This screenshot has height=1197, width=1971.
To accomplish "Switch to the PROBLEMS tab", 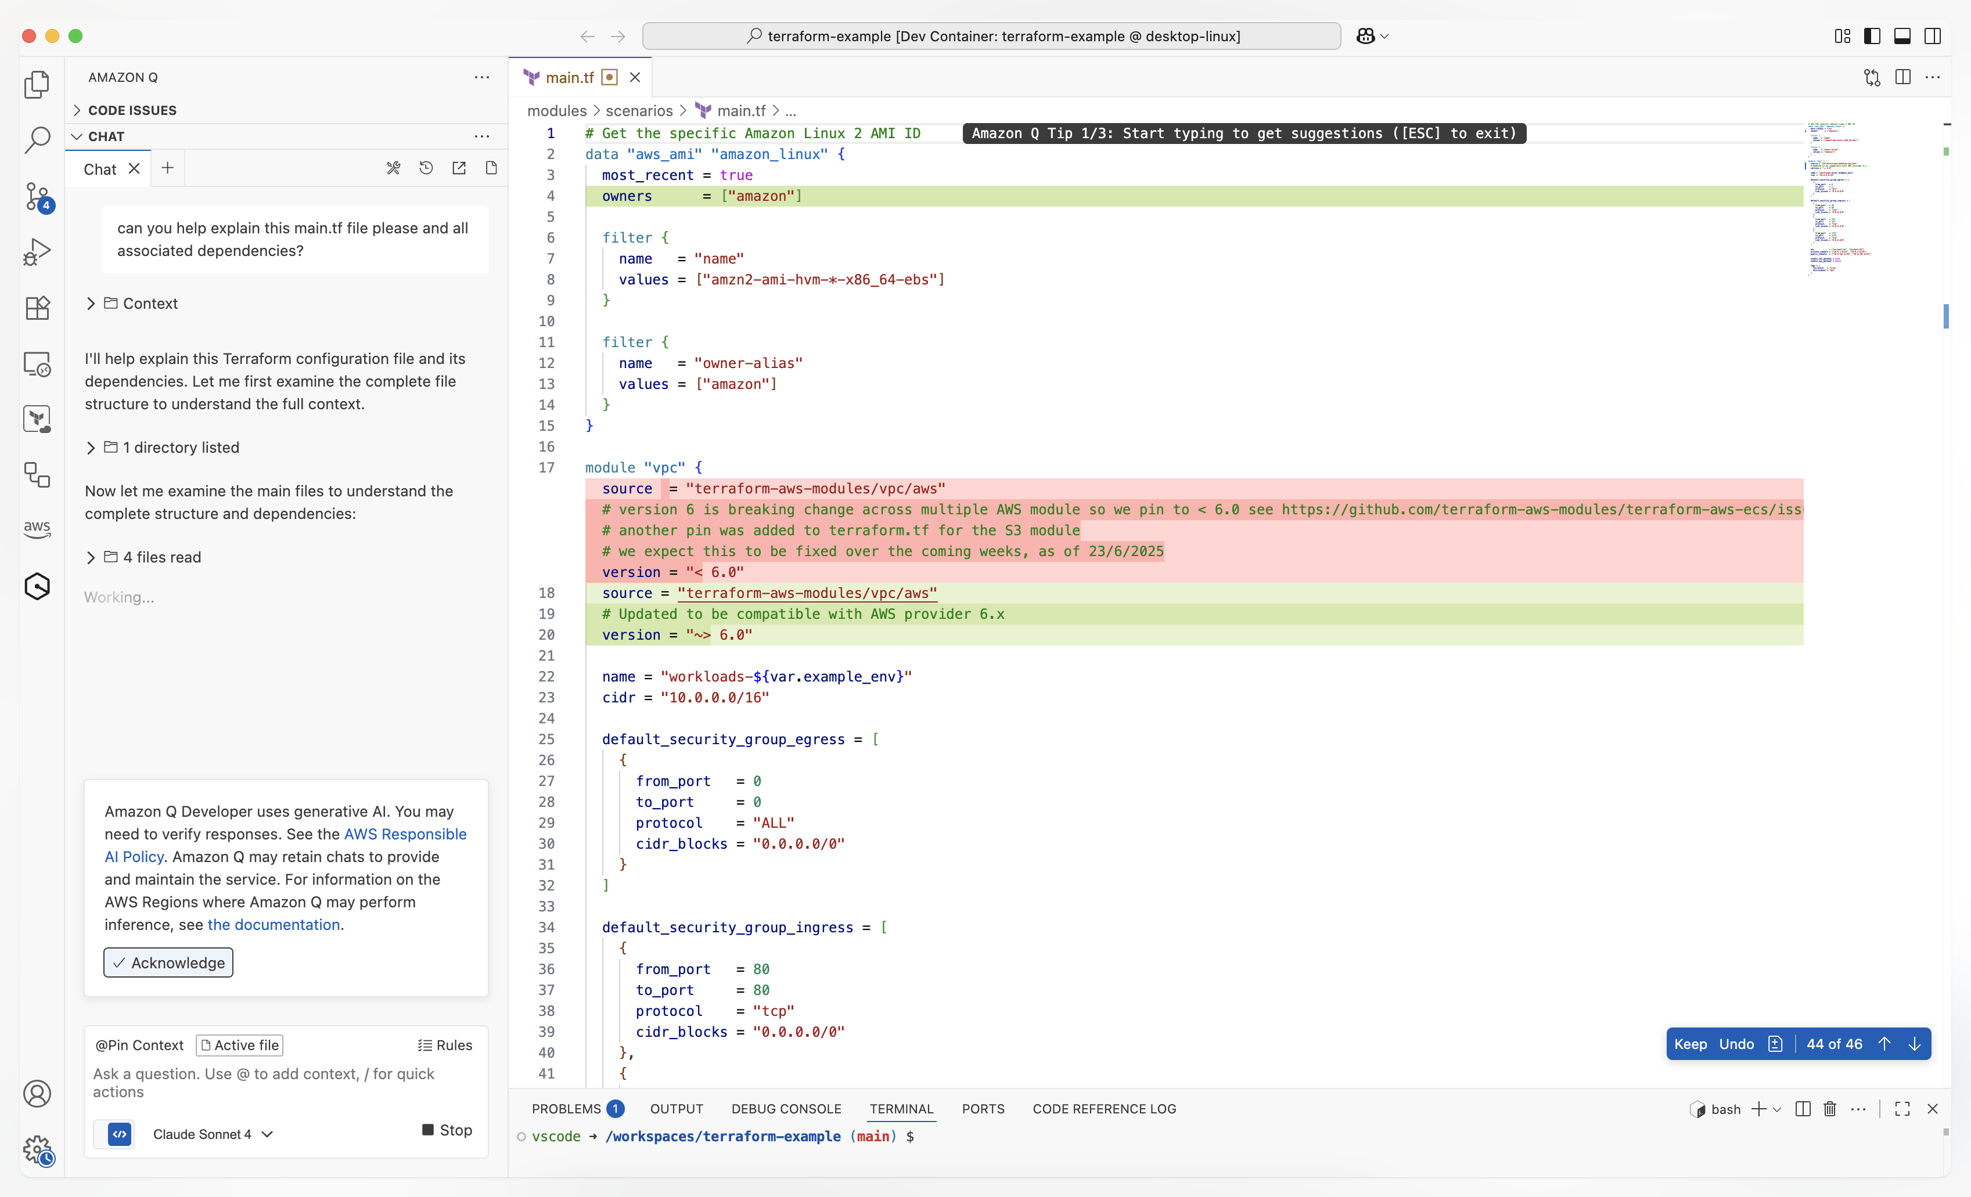I will tap(578, 1108).
